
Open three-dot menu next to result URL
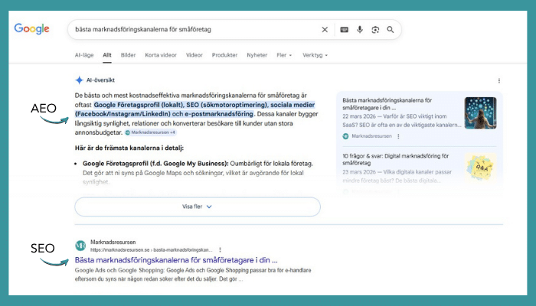[221, 249]
